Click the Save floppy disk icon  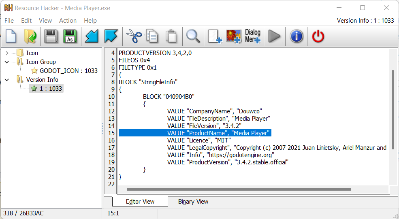(x=51, y=36)
